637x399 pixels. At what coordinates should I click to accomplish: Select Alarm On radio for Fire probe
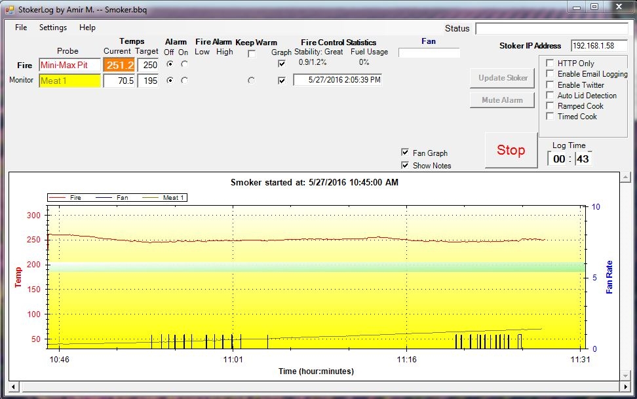(183, 64)
